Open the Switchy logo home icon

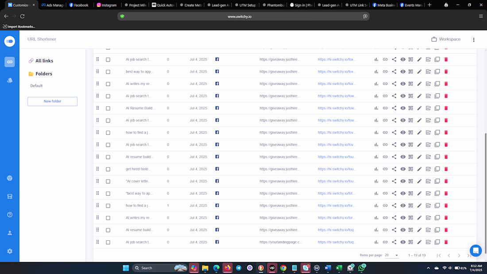tap(10, 41)
